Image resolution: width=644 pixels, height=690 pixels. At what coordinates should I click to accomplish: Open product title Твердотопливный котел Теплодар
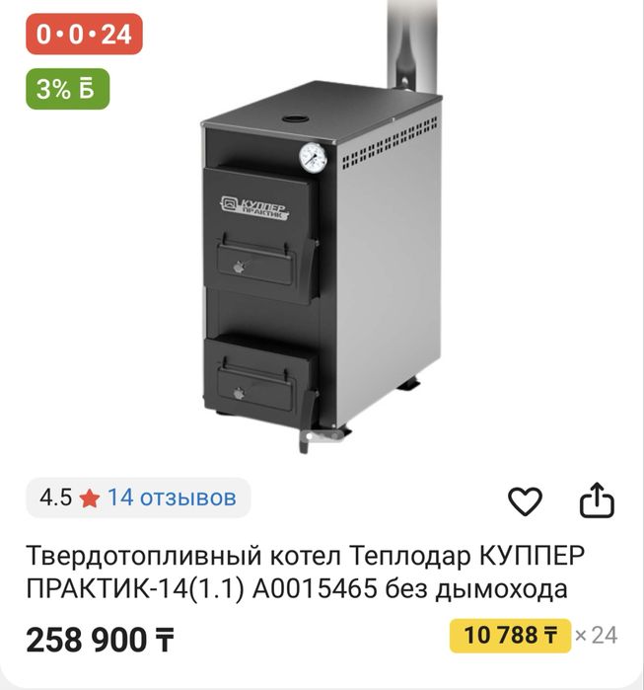[306, 573]
